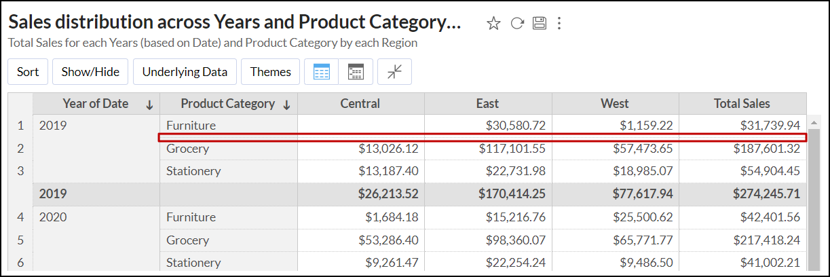Sort by the Product Category arrow

pos(286,105)
